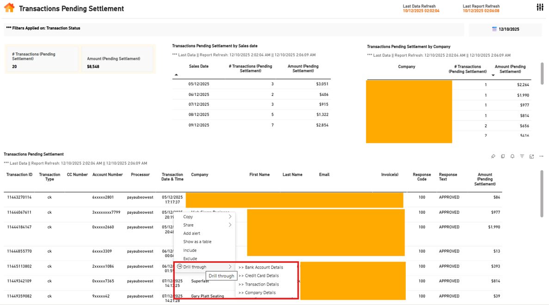The image size is (549, 305).
Task: Click account number 6xxxxx2801
Action: (x=103, y=197)
